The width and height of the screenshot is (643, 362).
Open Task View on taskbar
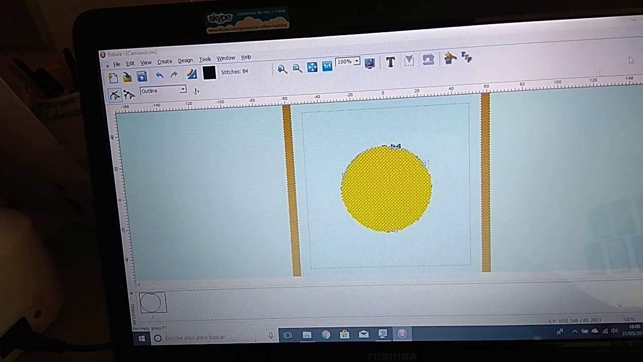point(288,335)
